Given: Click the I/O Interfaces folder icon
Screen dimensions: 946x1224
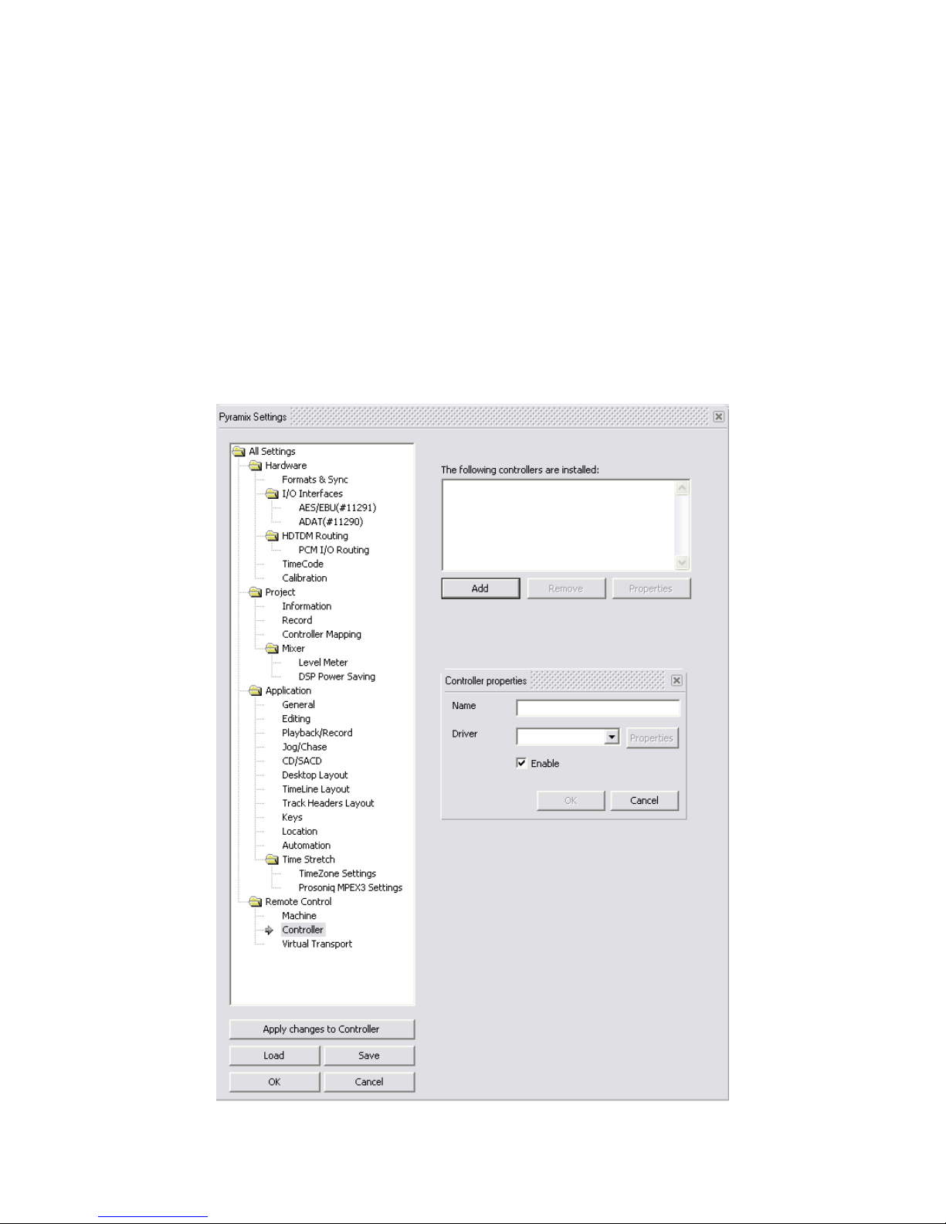Looking at the screenshot, I should point(272,493).
